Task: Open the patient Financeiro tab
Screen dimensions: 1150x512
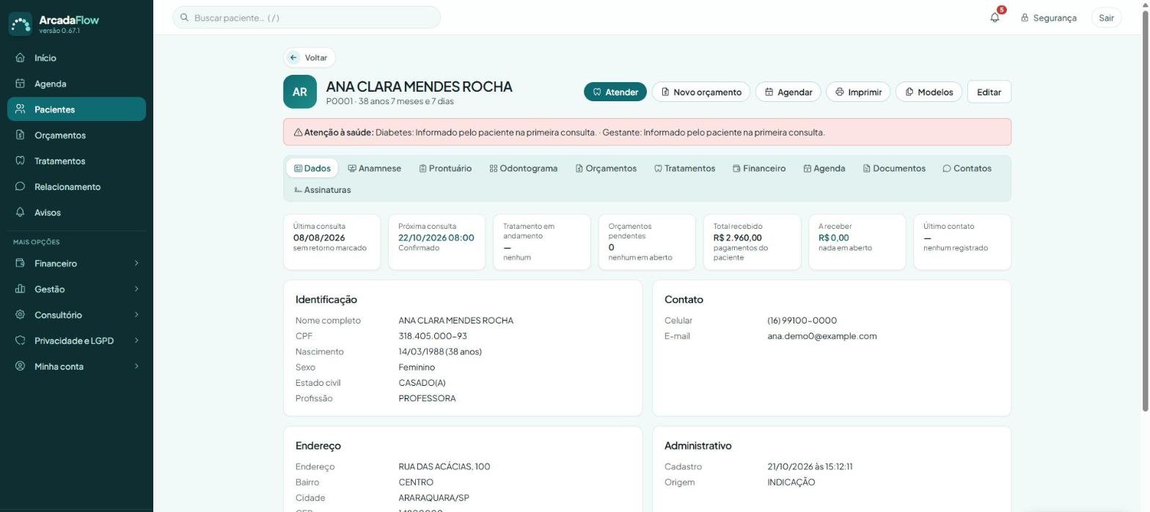Action: (759, 168)
